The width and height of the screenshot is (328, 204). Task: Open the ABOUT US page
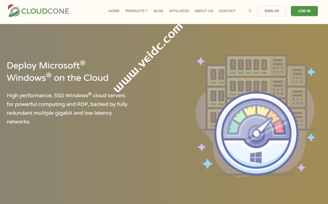click(x=204, y=11)
